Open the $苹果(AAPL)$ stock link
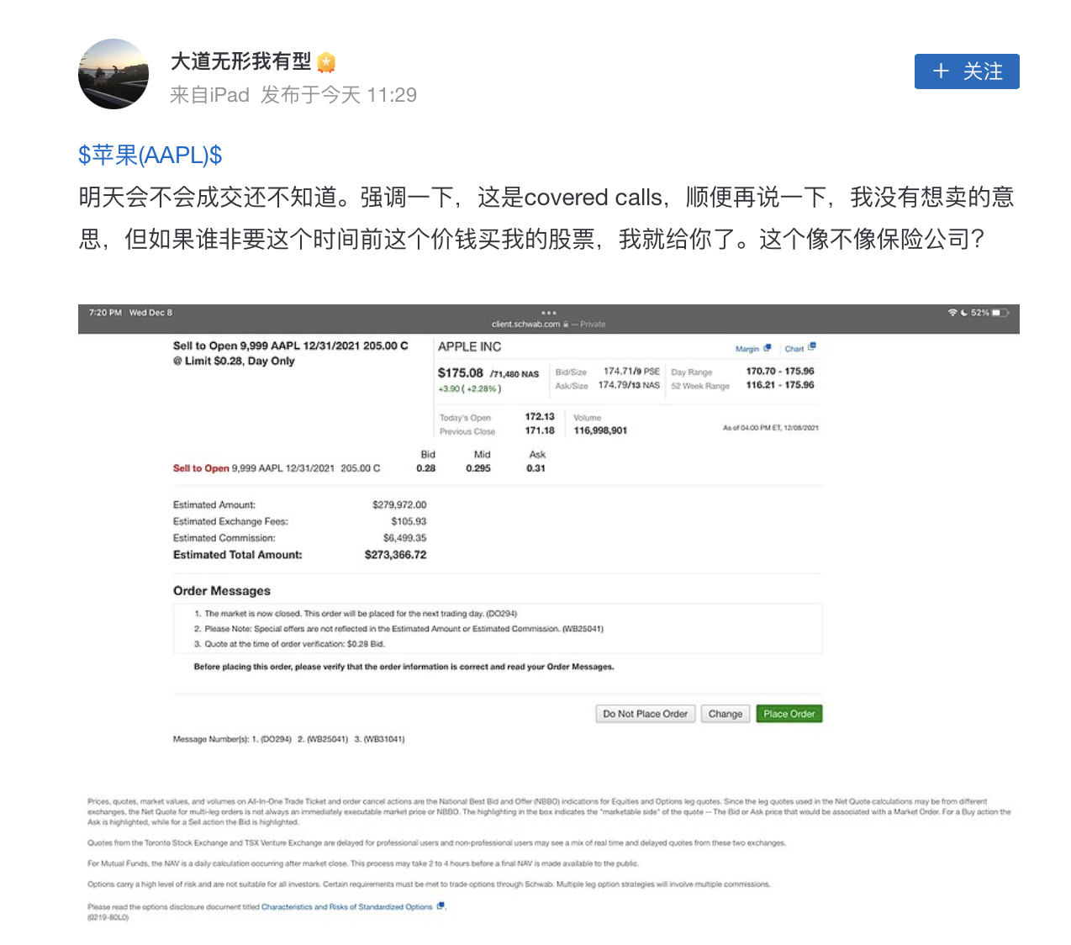Screen dimensions: 1071x945 coord(150,155)
